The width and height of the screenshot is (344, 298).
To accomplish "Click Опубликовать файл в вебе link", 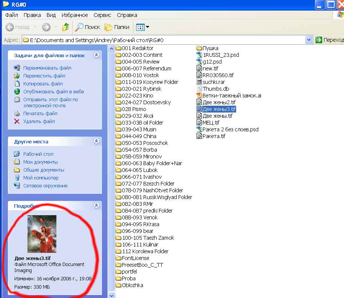I will 53,91.
